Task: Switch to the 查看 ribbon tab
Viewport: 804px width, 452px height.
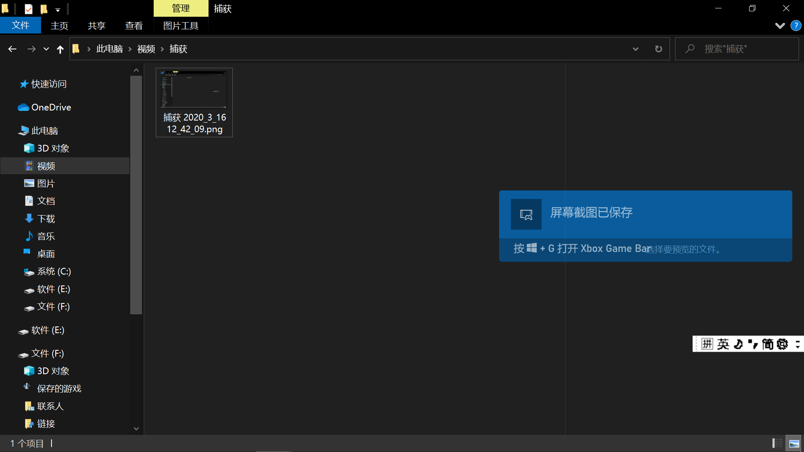Action: click(x=134, y=26)
